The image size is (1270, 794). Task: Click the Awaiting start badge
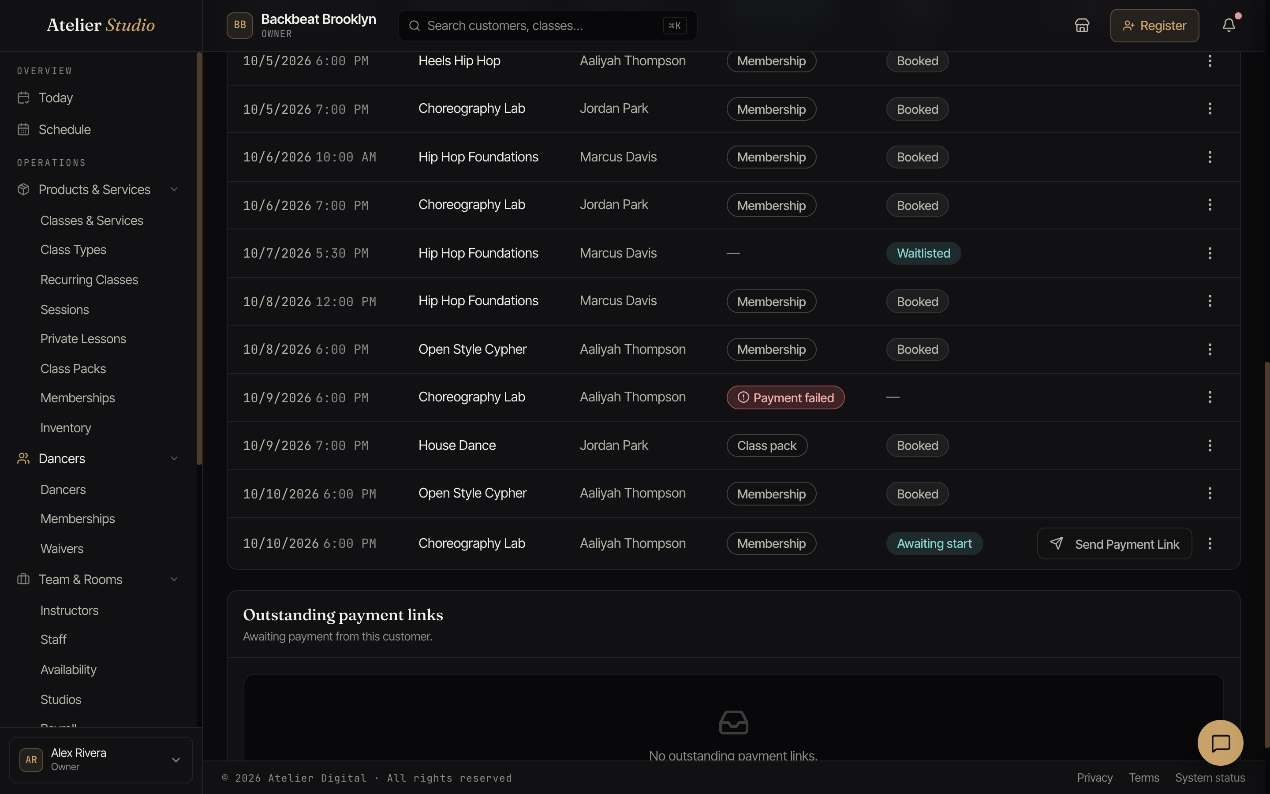click(x=934, y=543)
